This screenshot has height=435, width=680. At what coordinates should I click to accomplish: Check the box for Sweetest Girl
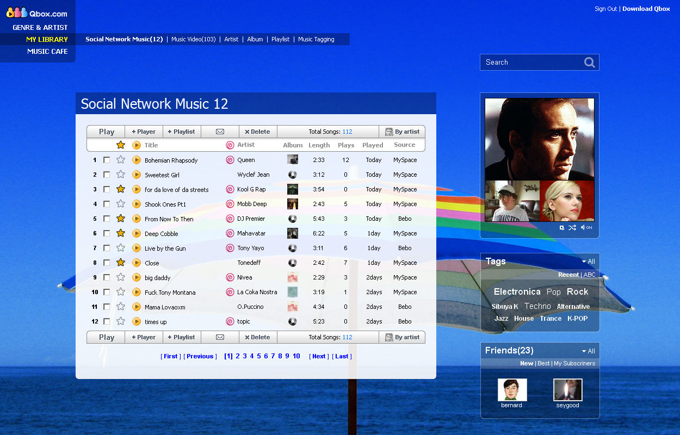(x=107, y=175)
